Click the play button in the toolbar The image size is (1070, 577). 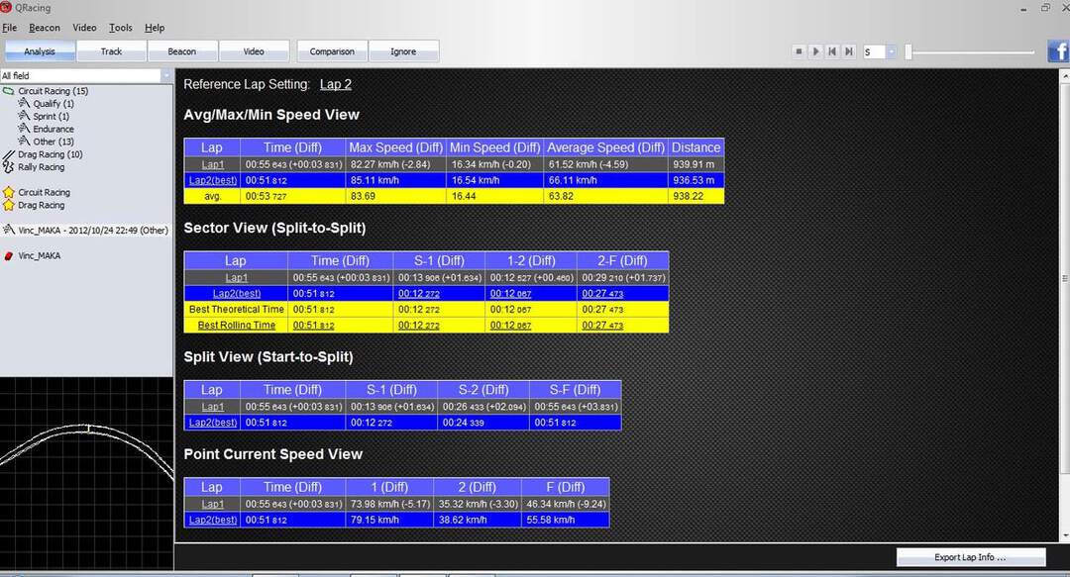pos(815,51)
